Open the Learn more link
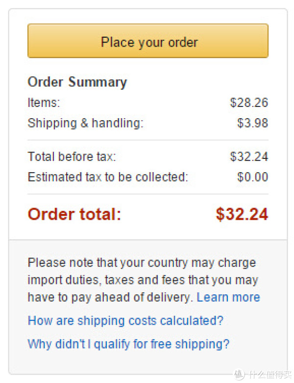294x383 pixels. click(x=228, y=297)
